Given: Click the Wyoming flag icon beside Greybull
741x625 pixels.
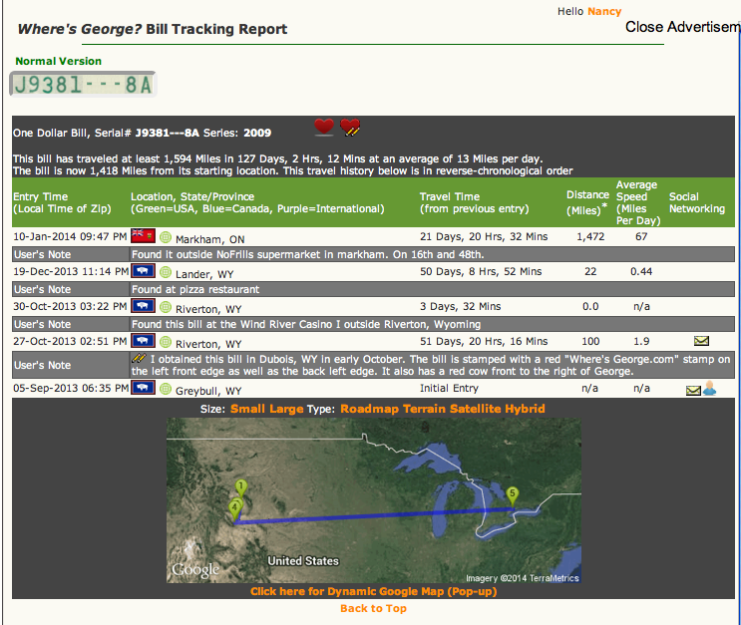Looking at the screenshot, I should [143, 388].
